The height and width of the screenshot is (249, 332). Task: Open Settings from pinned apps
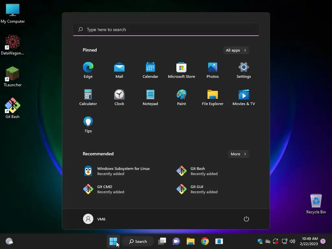pyautogui.click(x=244, y=70)
